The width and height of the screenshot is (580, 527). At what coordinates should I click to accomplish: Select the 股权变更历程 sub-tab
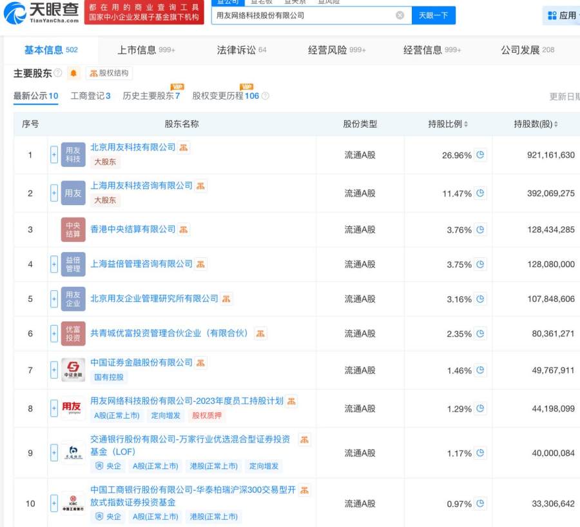(226, 96)
